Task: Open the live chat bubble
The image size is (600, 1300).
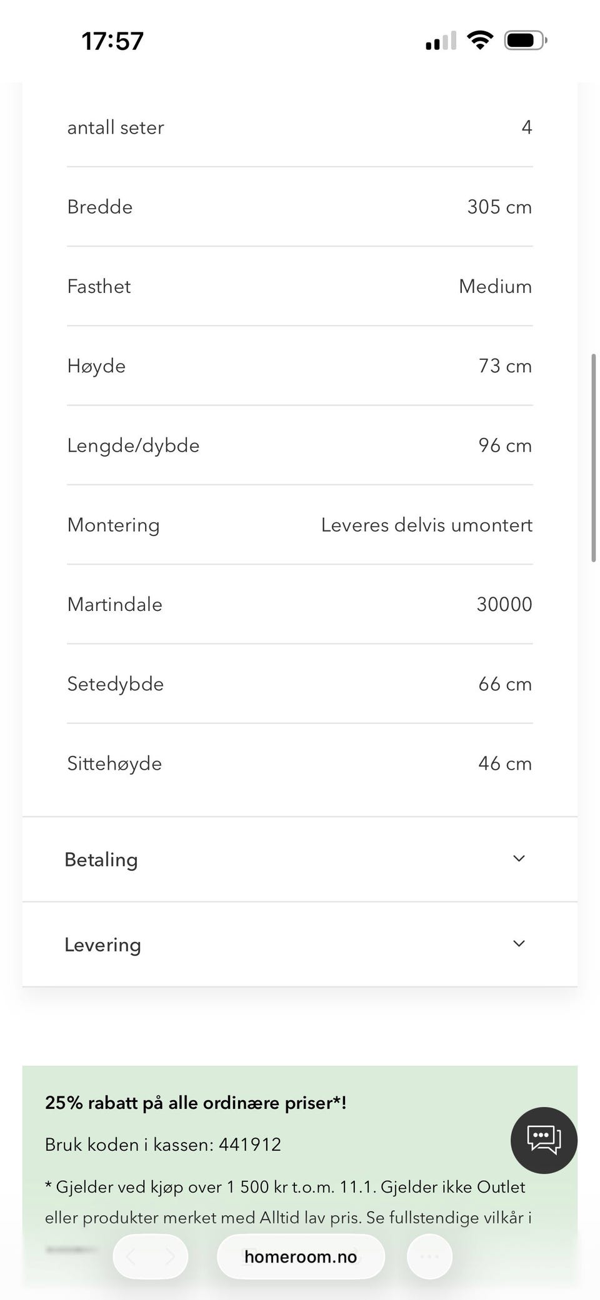Action: point(544,1140)
